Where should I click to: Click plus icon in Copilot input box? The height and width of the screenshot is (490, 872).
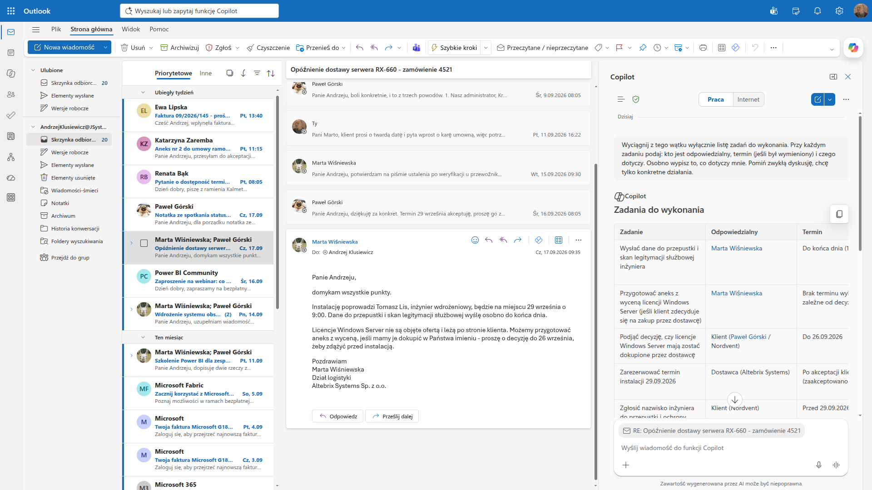coord(626,465)
